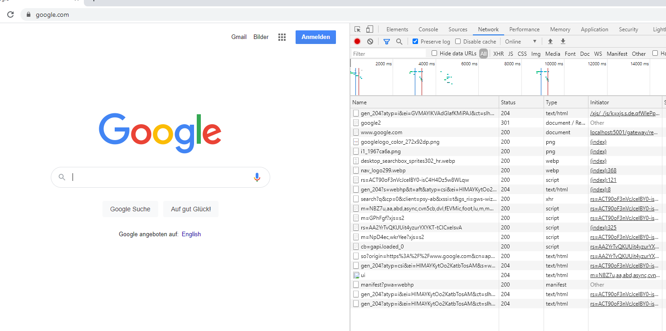Open DevTools network search

tap(399, 41)
